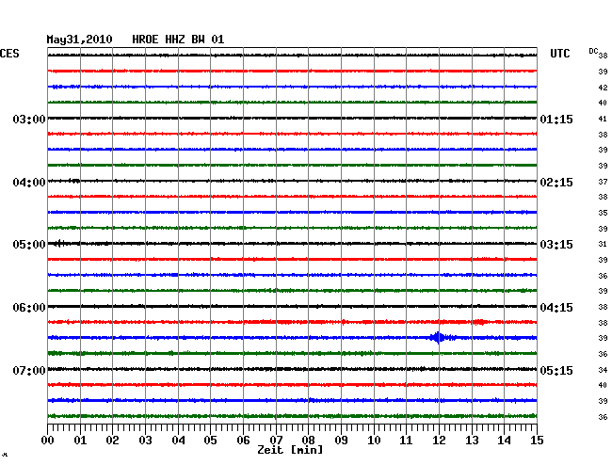Click minute 06 on the time axis
Image resolution: width=612 pixels, height=465 pixels.
(x=243, y=441)
